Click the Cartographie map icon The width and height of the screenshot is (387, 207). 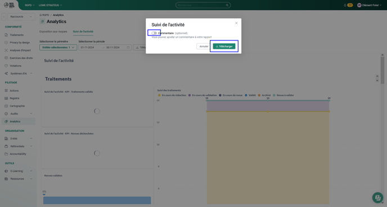[6, 106]
